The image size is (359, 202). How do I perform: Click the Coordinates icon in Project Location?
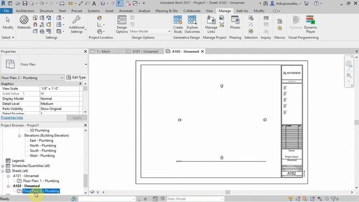[99, 25]
